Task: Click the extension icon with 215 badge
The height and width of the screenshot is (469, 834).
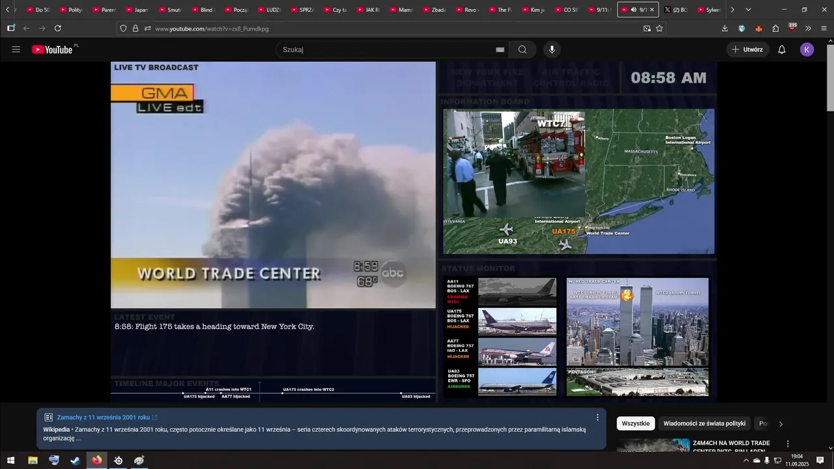Action: coord(792,27)
